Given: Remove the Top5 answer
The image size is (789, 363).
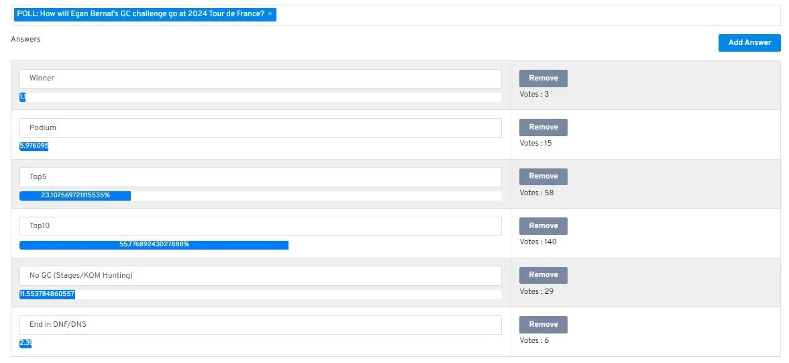Looking at the screenshot, I should (x=543, y=176).
